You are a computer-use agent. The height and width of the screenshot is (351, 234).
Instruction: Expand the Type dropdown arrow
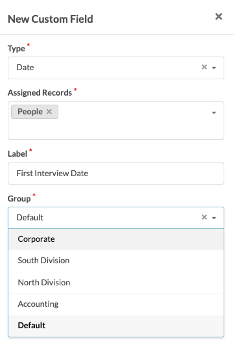click(214, 68)
